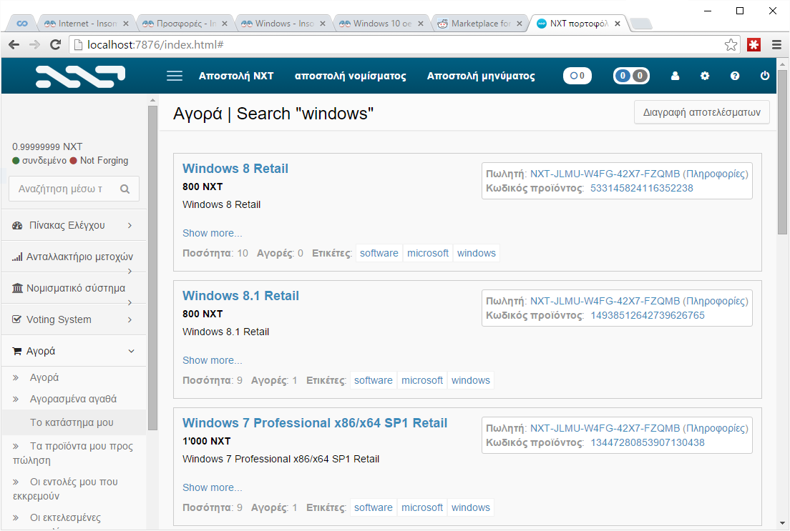Collapse the Αγορά sidebar section
Screen dimensions: 790x531
click(x=74, y=352)
